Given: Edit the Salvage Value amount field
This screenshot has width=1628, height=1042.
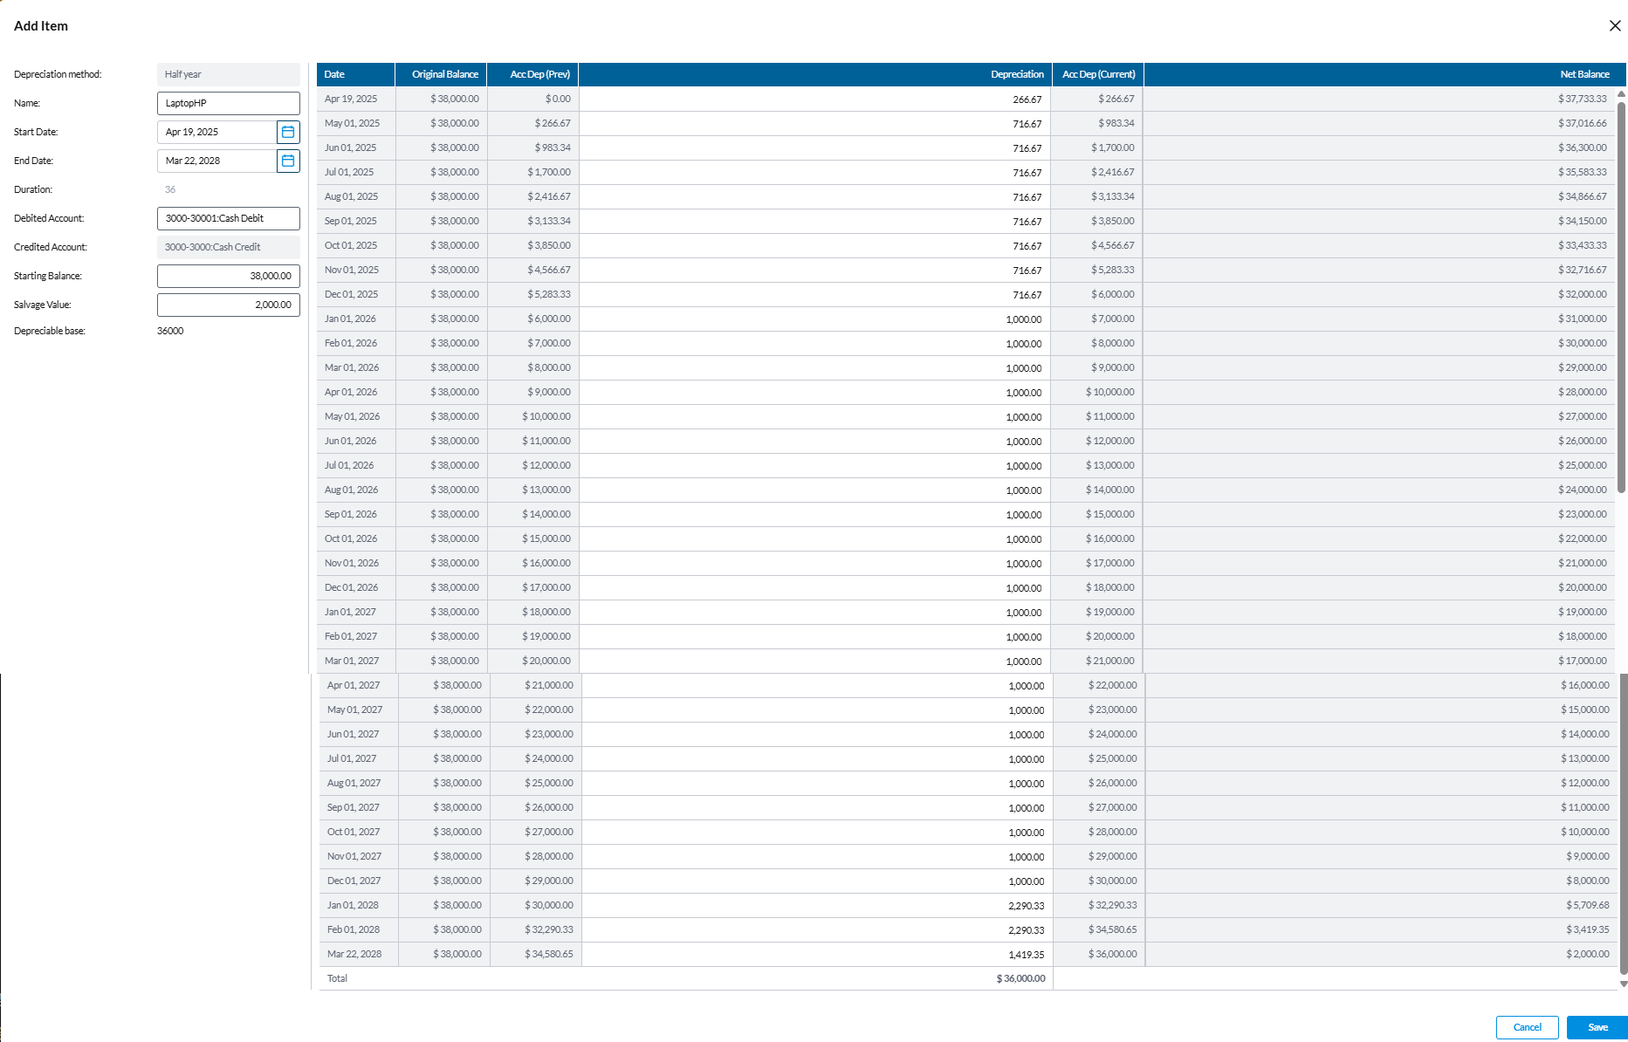Looking at the screenshot, I should [228, 305].
